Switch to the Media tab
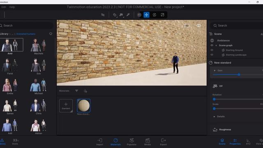Screen dimensions: 263x148 pos(148,142)
